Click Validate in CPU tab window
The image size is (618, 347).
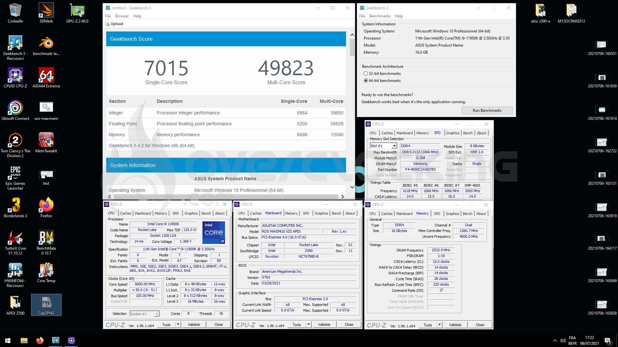[x=194, y=325]
